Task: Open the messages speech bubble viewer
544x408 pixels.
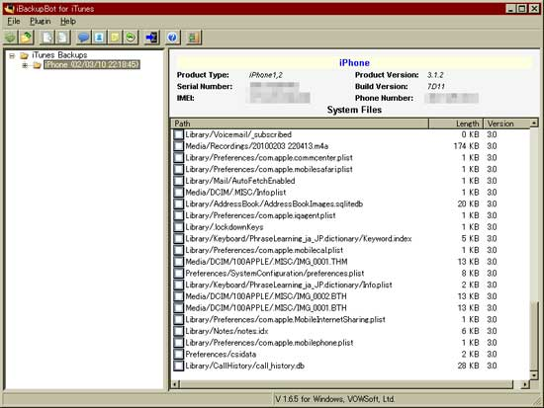Action: tap(83, 38)
